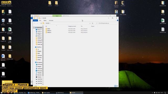Sort by the Ad column header
The width and height of the screenshot is (168, 94).
(46, 26)
